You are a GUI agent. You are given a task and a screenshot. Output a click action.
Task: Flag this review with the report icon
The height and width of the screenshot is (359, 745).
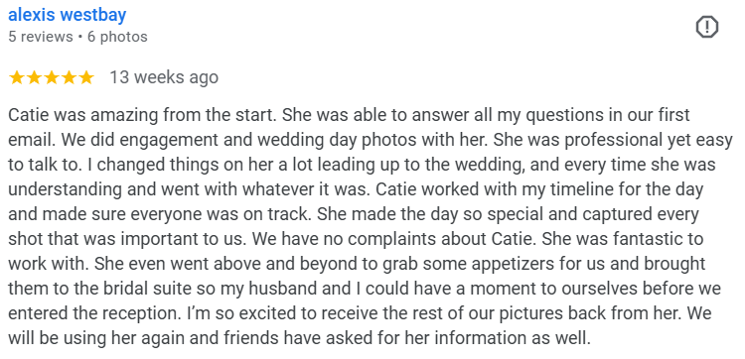pos(707,27)
